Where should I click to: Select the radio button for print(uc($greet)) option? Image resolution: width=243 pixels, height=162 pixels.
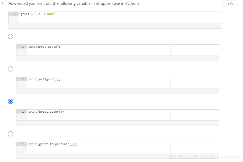coord(10,69)
